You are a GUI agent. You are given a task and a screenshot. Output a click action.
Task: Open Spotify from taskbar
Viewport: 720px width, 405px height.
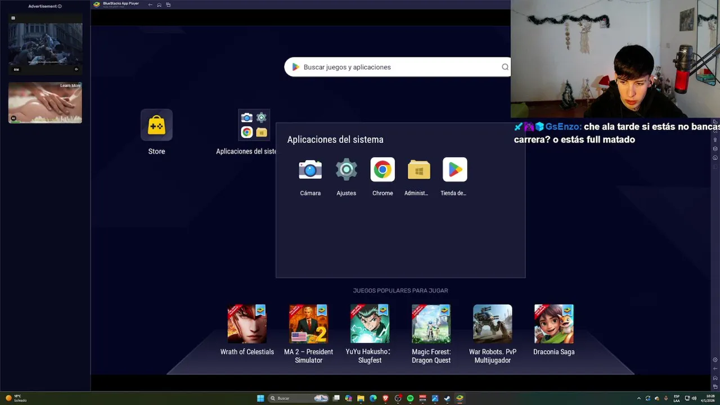pyautogui.click(x=410, y=398)
